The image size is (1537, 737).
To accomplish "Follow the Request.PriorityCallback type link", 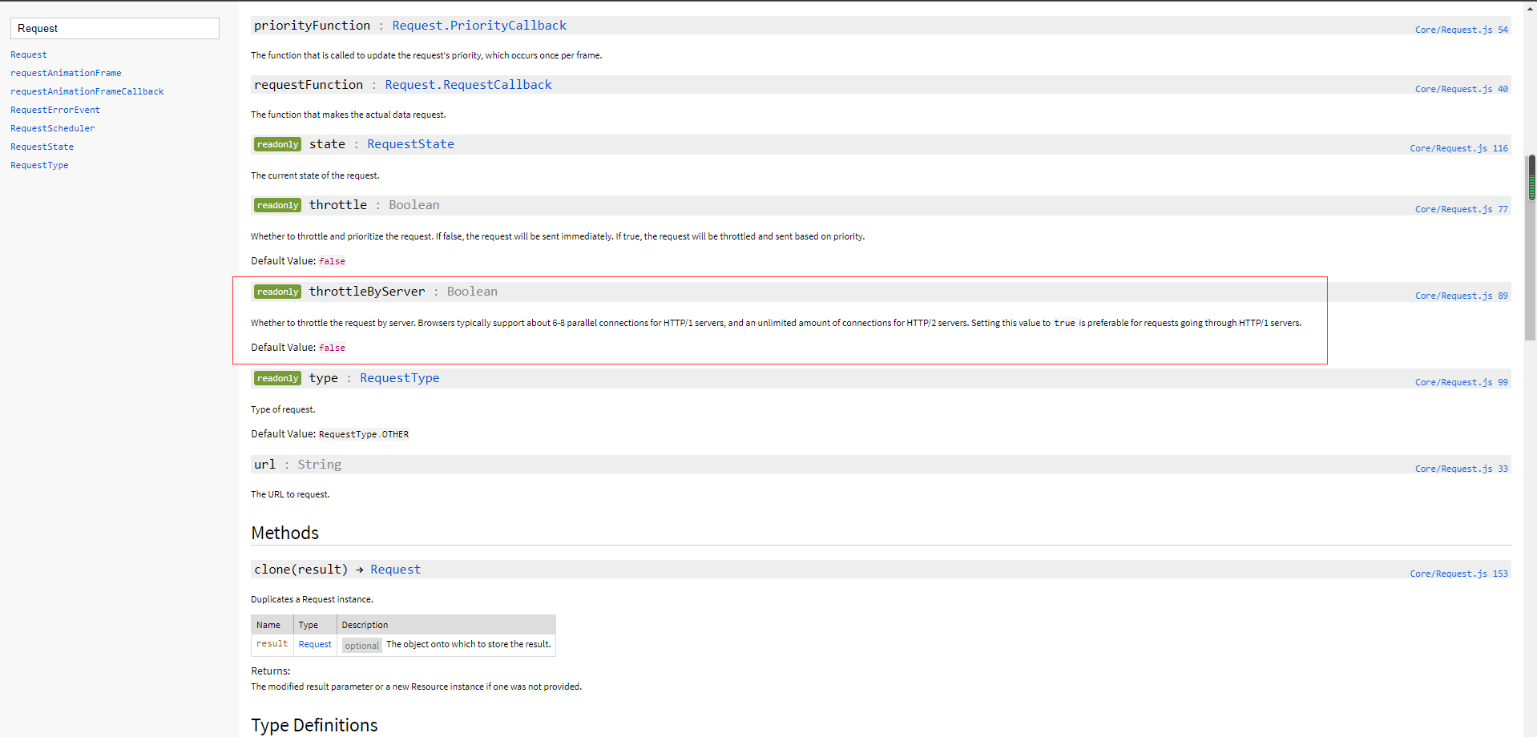I will [478, 26].
